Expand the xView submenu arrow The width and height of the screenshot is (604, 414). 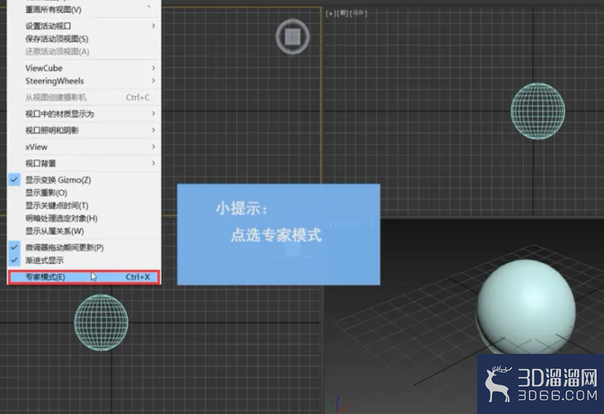(x=153, y=147)
